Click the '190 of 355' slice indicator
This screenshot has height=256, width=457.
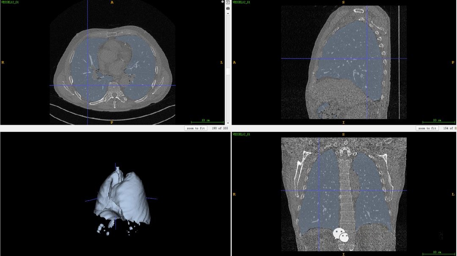220,128
